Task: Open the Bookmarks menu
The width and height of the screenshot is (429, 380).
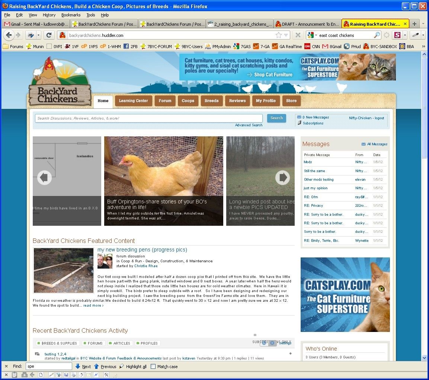Action: (71, 15)
